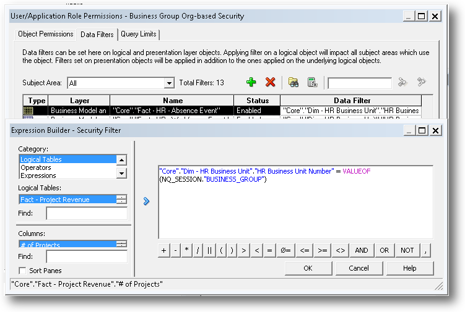Insert the divide operator

pos(198,250)
